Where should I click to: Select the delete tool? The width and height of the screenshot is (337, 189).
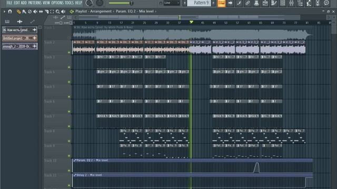click(29, 12)
